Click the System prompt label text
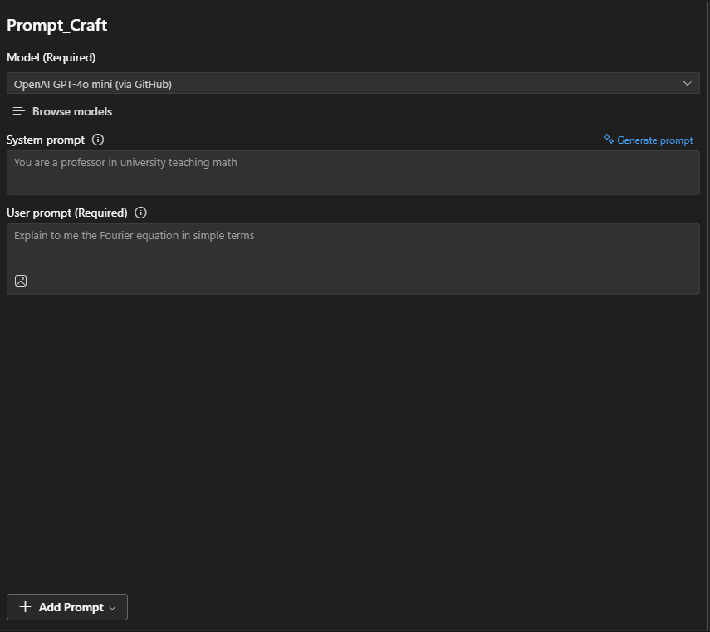Image resolution: width=710 pixels, height=632 pixels. (47, 140)
